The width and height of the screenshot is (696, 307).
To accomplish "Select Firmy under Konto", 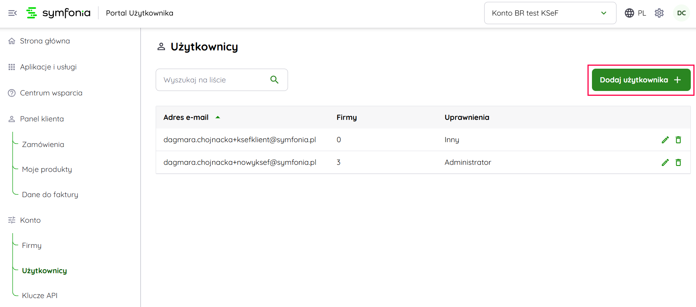I will [32, 245].
